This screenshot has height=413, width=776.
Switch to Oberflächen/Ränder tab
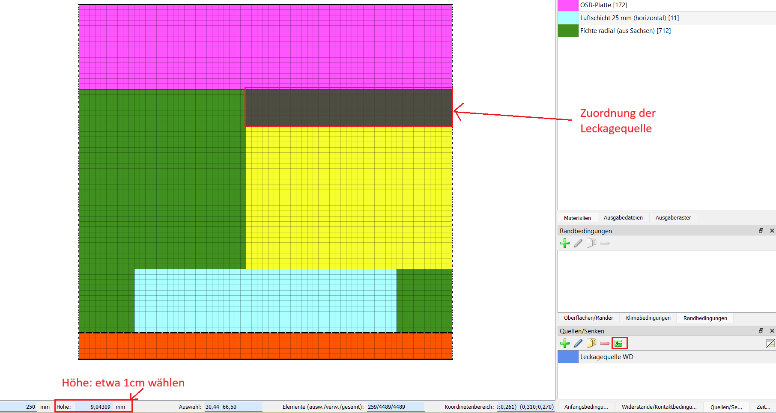pos(588,318)
